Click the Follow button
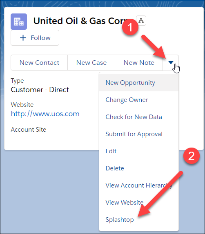Screen dimensions: 205x234 click(x=35, y=38)
